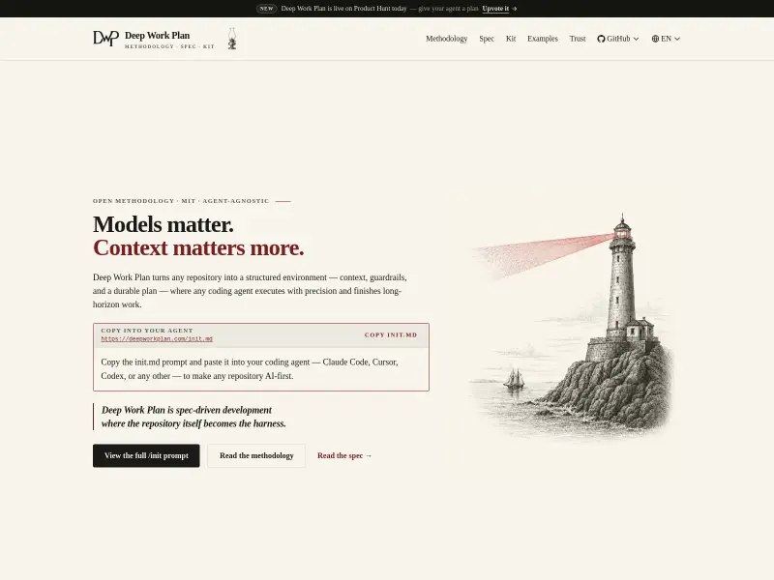Click the globe language icon
This screenshot has height=580, width=774.
point(655,39)
